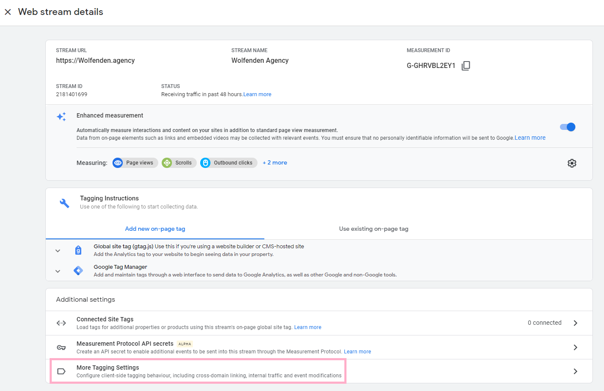Viewport: 604px width, 391px height.
Task: Open enhanced measurement settings gear
Action: click(x=572, y=163)
